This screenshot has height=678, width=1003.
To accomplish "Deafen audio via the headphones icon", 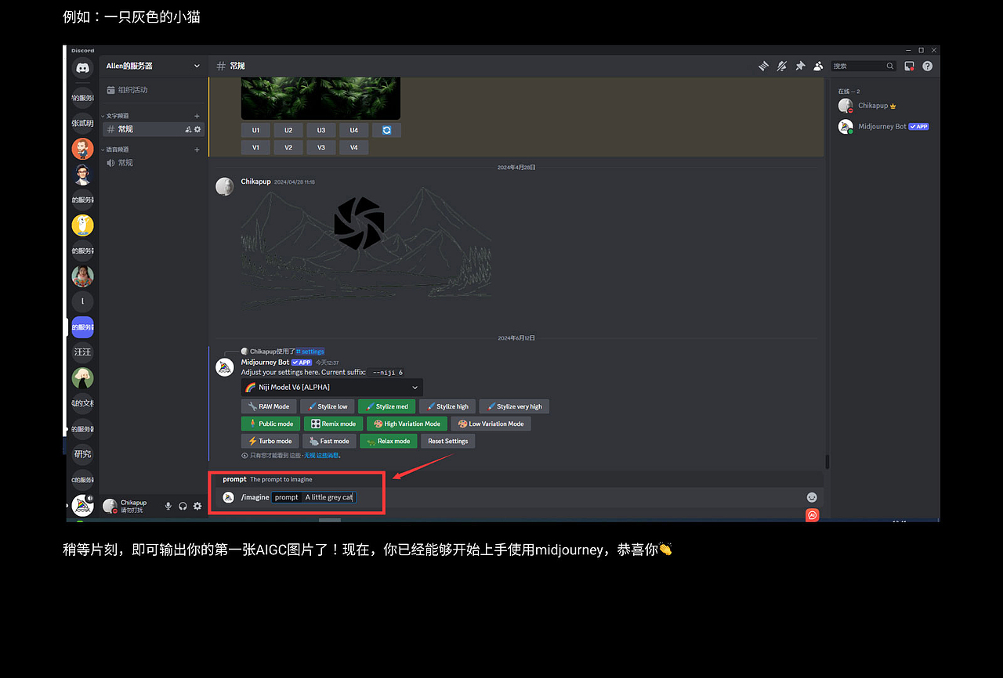I will click(x=182, y=506).
